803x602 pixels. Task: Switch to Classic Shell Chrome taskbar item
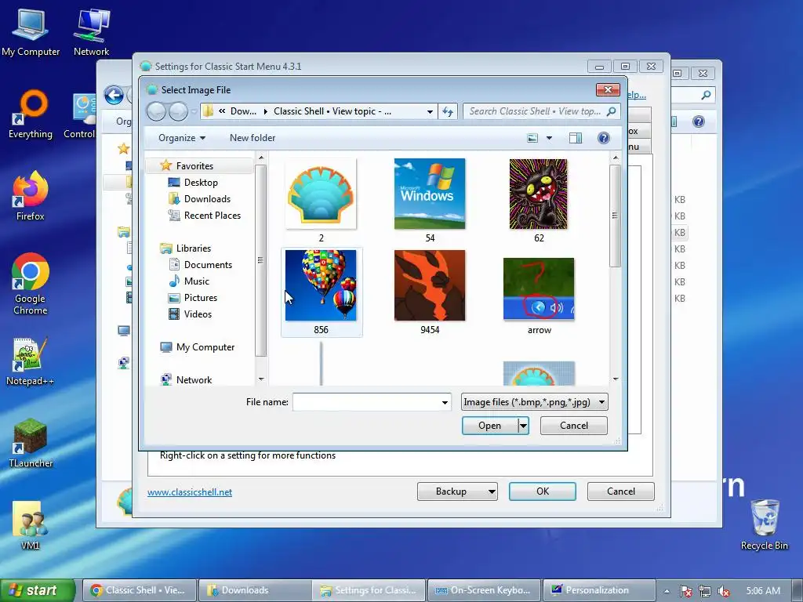[x=140, y=590]
